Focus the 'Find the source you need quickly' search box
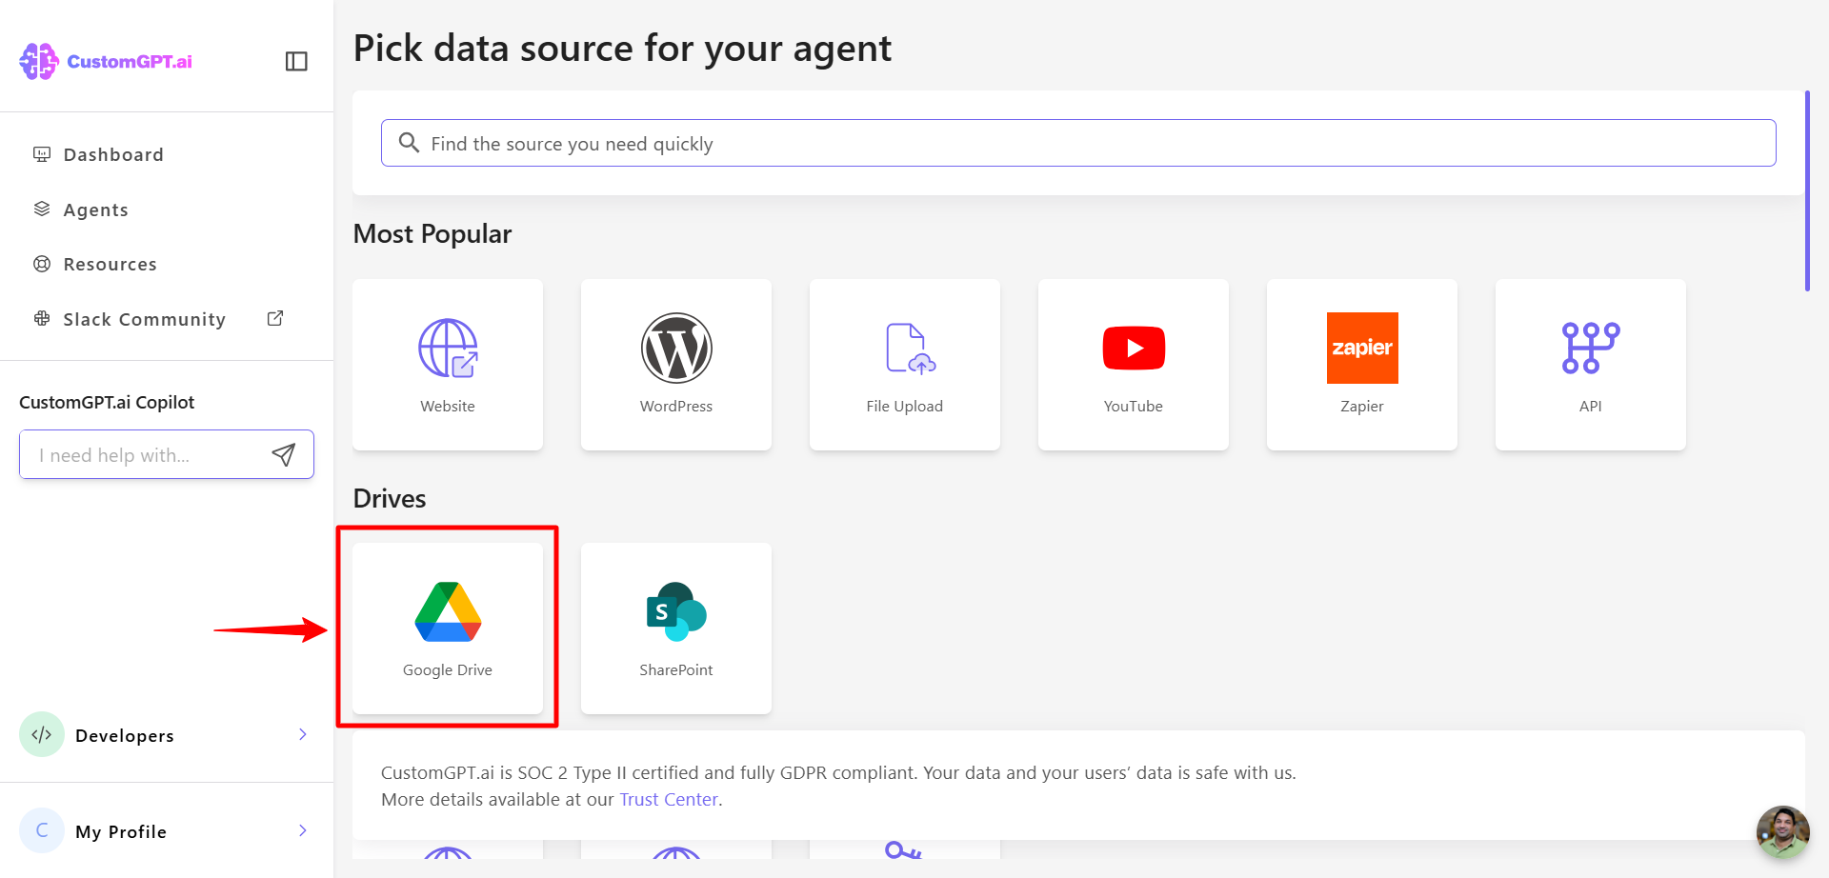The image size is (1829, 878). click(x=1078, y=143)
